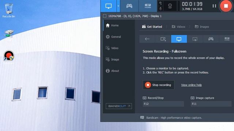Click the chat icon in the status bar

tap(142, 118)
